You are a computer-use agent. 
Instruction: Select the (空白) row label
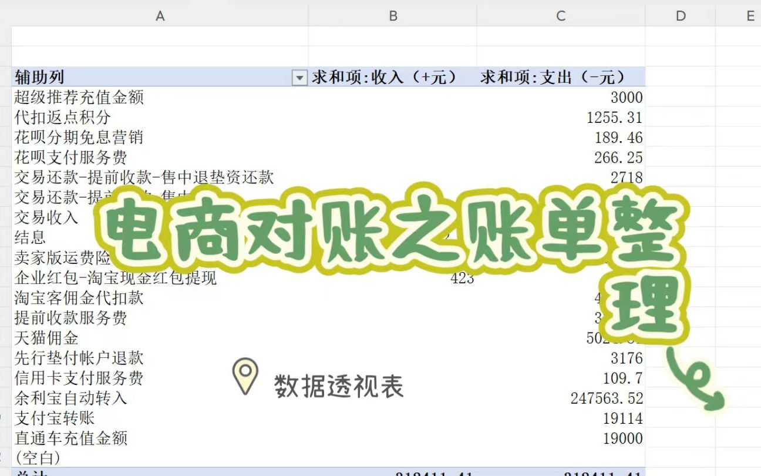click(x=37, y=457)
